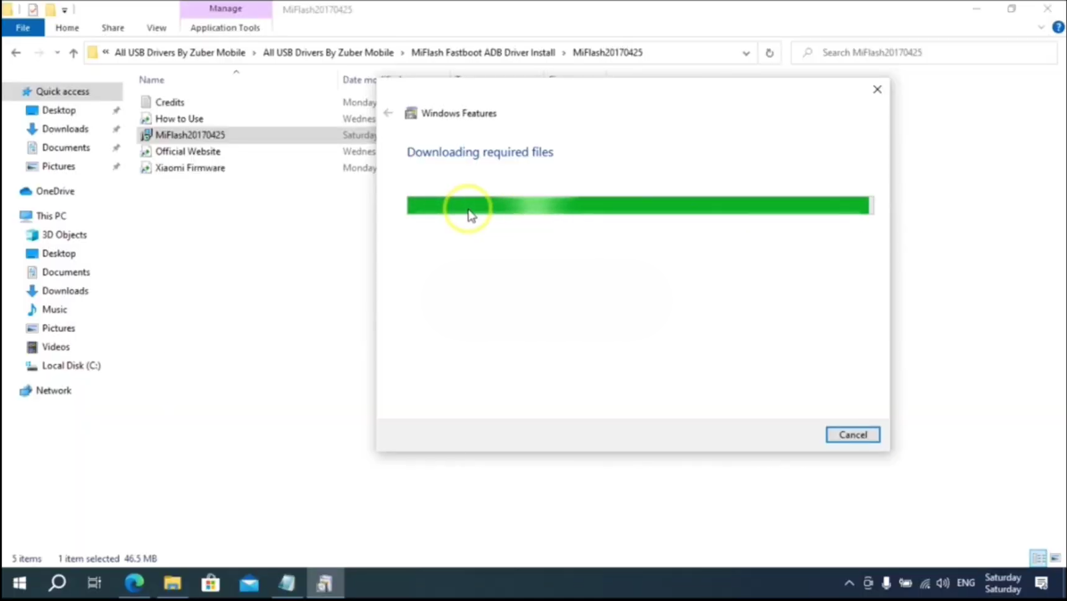Click the back arrow in Windows Features

pos(388,113)
